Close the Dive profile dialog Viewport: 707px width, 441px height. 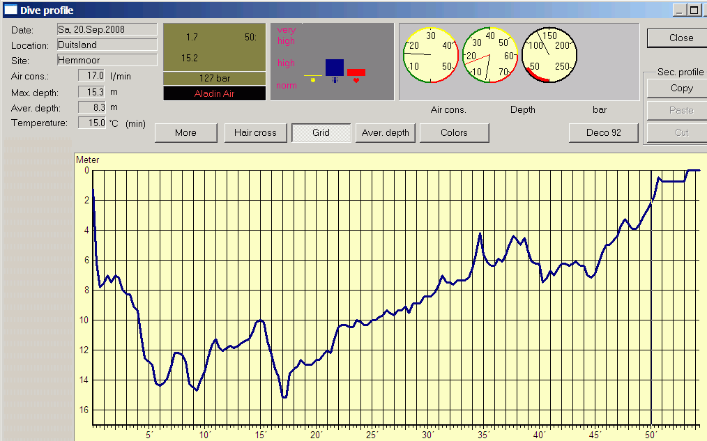pos(677,38)
